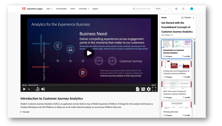Click In Progress status on Introduction card
This screenshot has height=126, width=222.
(x=168, y=56)
